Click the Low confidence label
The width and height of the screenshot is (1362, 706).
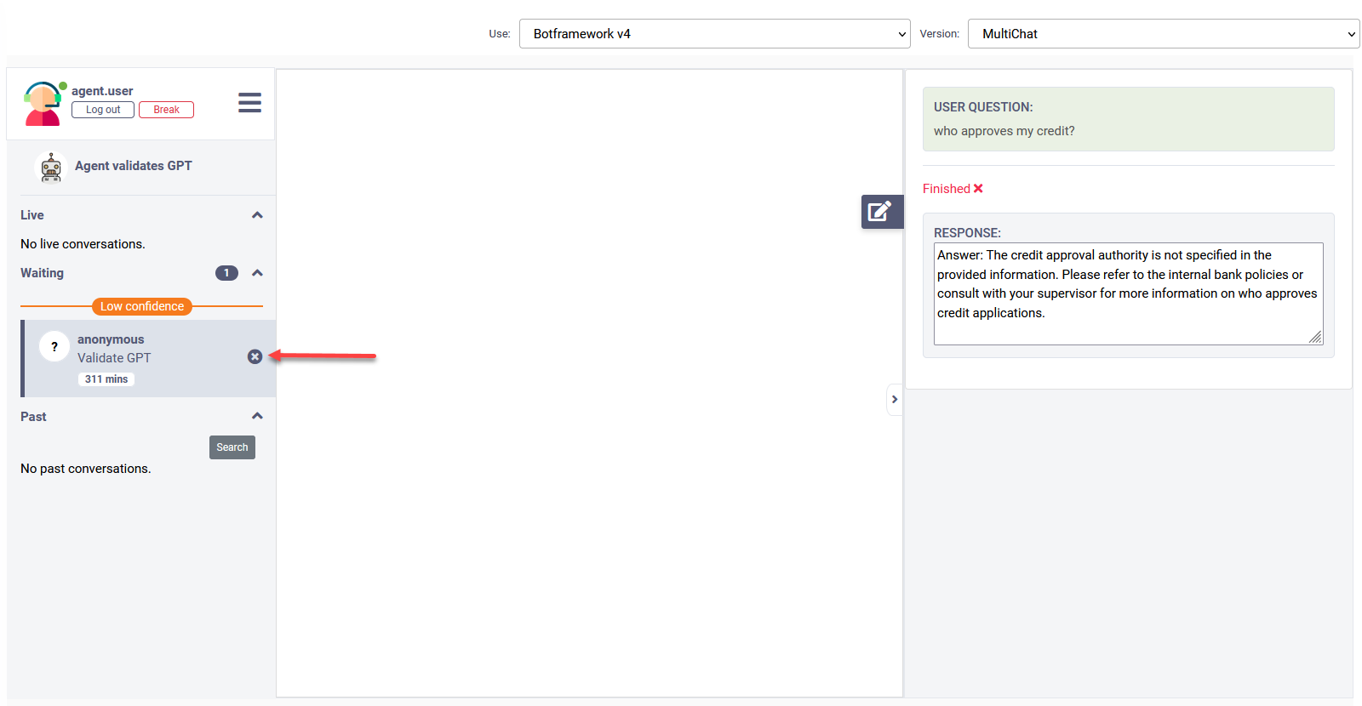[142, 306]
